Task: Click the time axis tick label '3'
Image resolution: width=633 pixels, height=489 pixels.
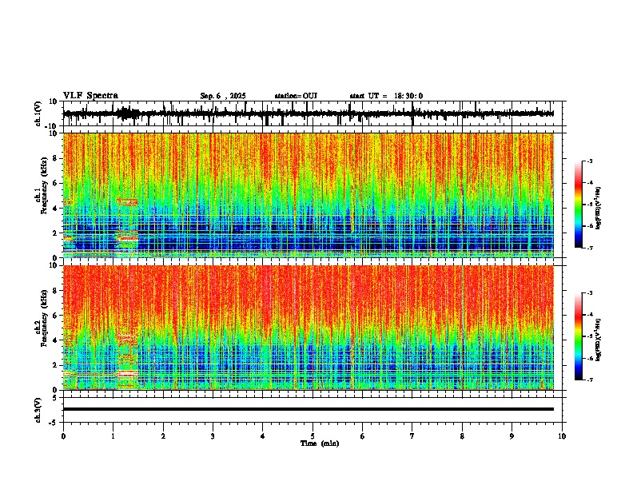Action: pos(213,436)
